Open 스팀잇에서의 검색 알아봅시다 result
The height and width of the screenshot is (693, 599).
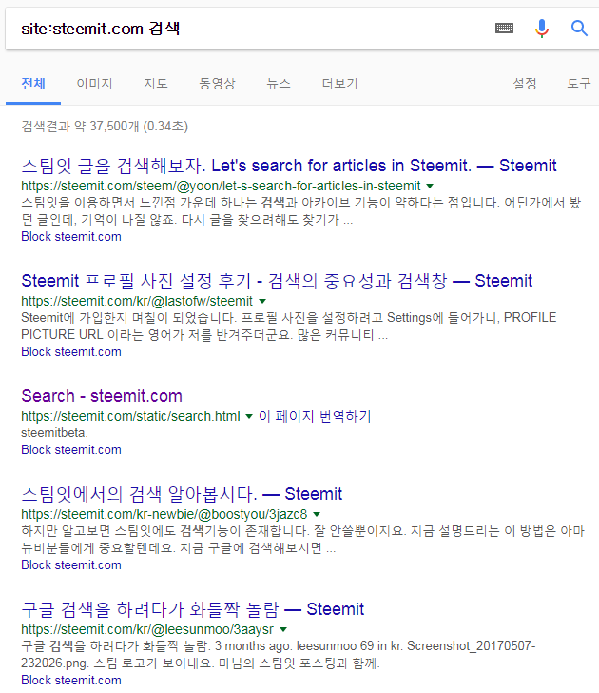(182, 494)
